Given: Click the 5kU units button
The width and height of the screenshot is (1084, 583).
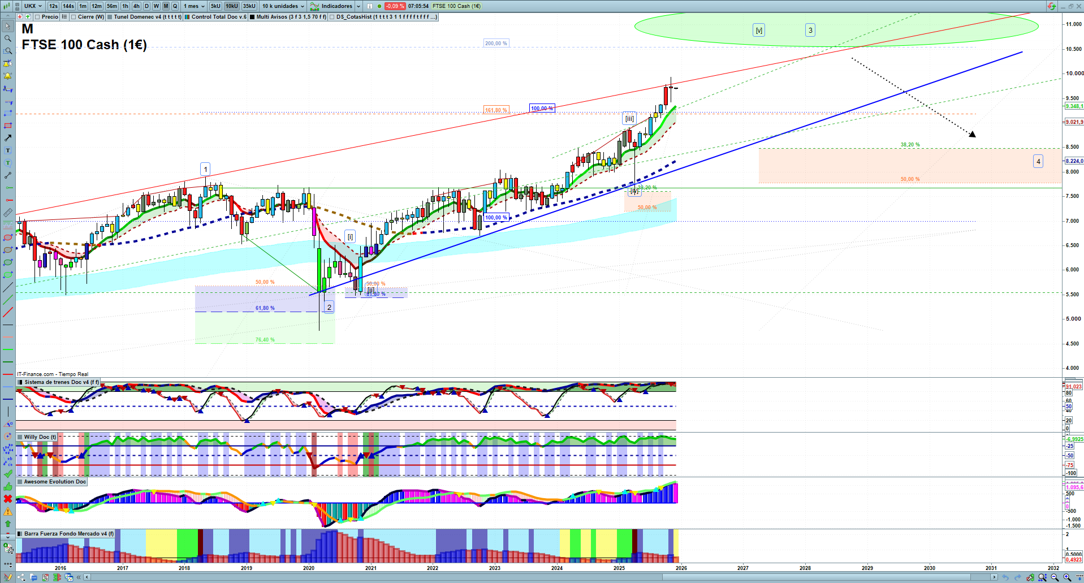Looking at the screenshot, I should tap(215, 6).
